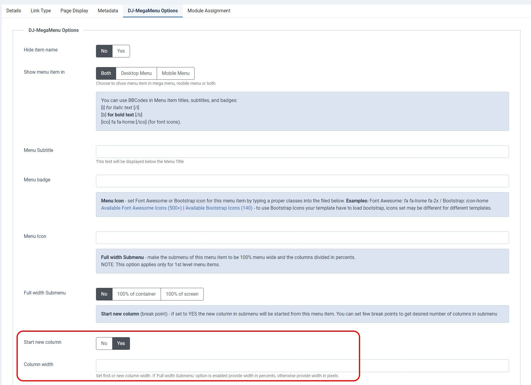This screenshot has height=385, width=531.
Task: Click the 'Show menu item in' label
Action: pyautogui.click(x=44, y=72)
